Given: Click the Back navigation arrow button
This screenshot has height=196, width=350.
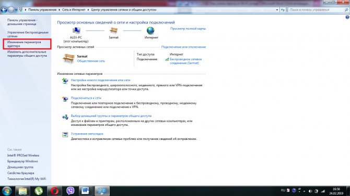Looking at the screenshot, I should tap(4, 10).
